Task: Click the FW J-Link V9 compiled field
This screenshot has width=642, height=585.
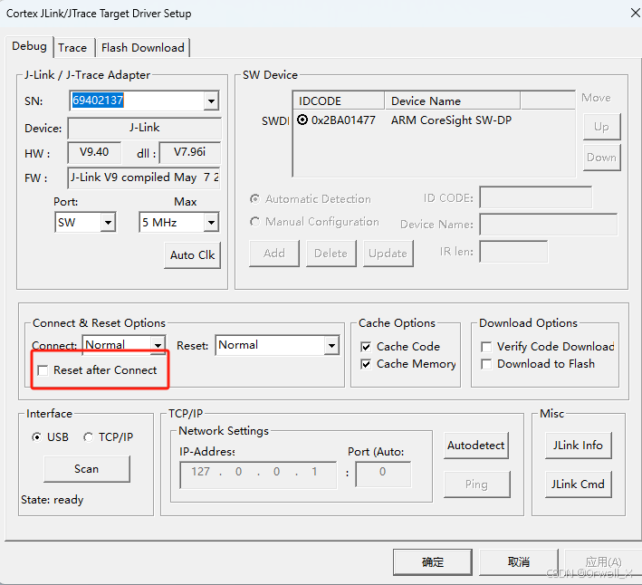Action: click(x=144, y=177)
